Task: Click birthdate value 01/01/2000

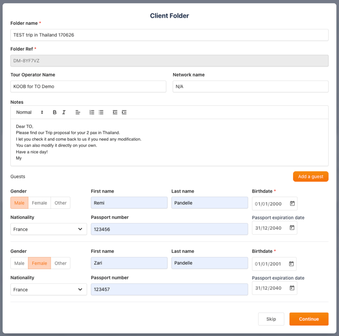Action: click(268, 204)
